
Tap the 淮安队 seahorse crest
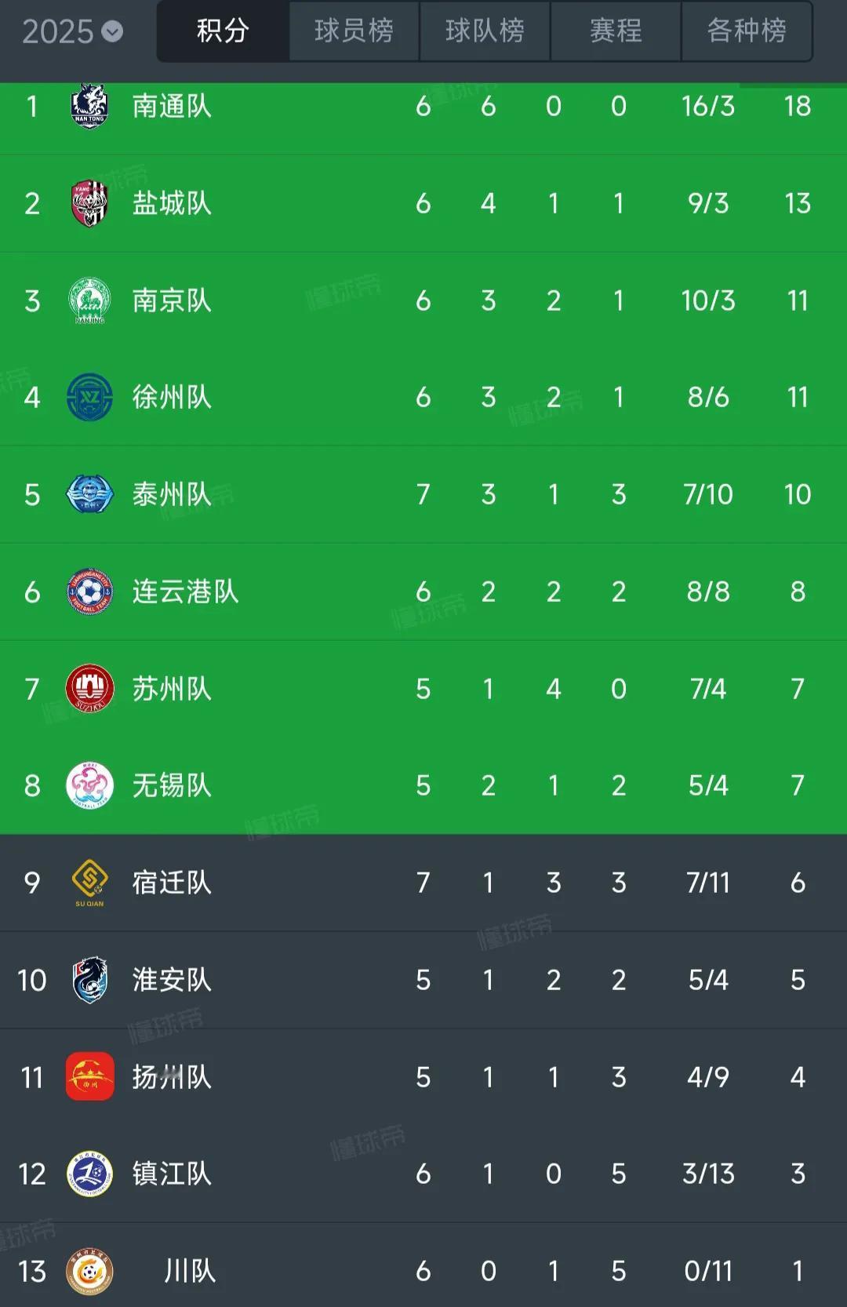click(x=89, y=980)
